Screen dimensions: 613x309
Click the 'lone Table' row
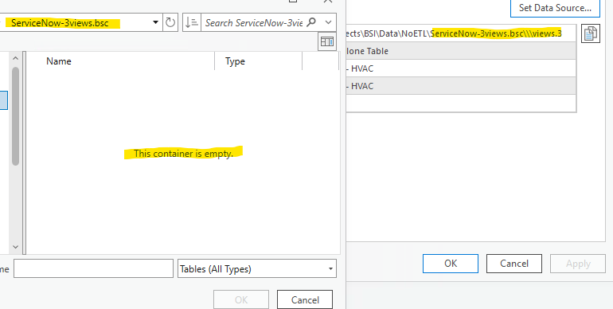[x=461, y=51]
